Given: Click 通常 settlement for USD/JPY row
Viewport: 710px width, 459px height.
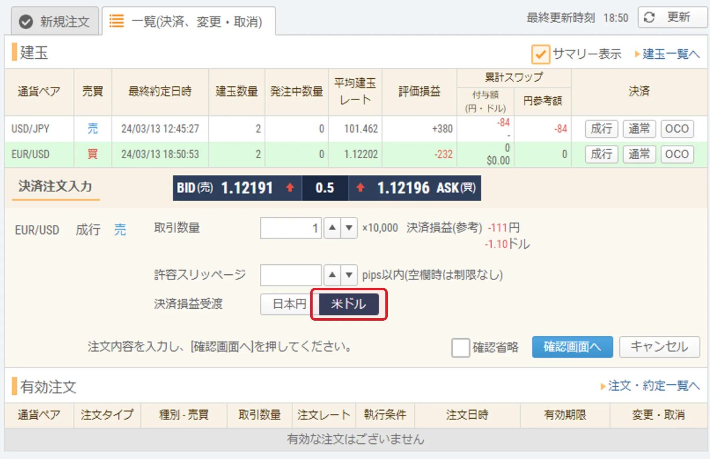Looking at the screenshot, I should click(639, 129).
